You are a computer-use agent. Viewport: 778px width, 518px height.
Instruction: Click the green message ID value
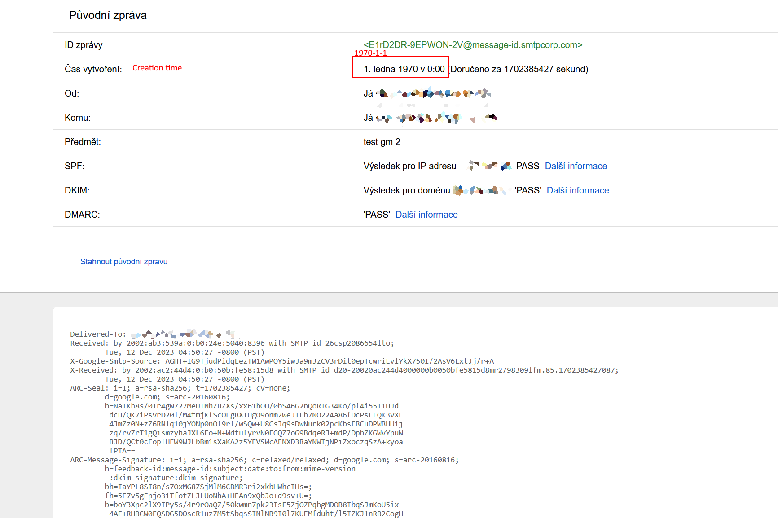click(473, 45)
